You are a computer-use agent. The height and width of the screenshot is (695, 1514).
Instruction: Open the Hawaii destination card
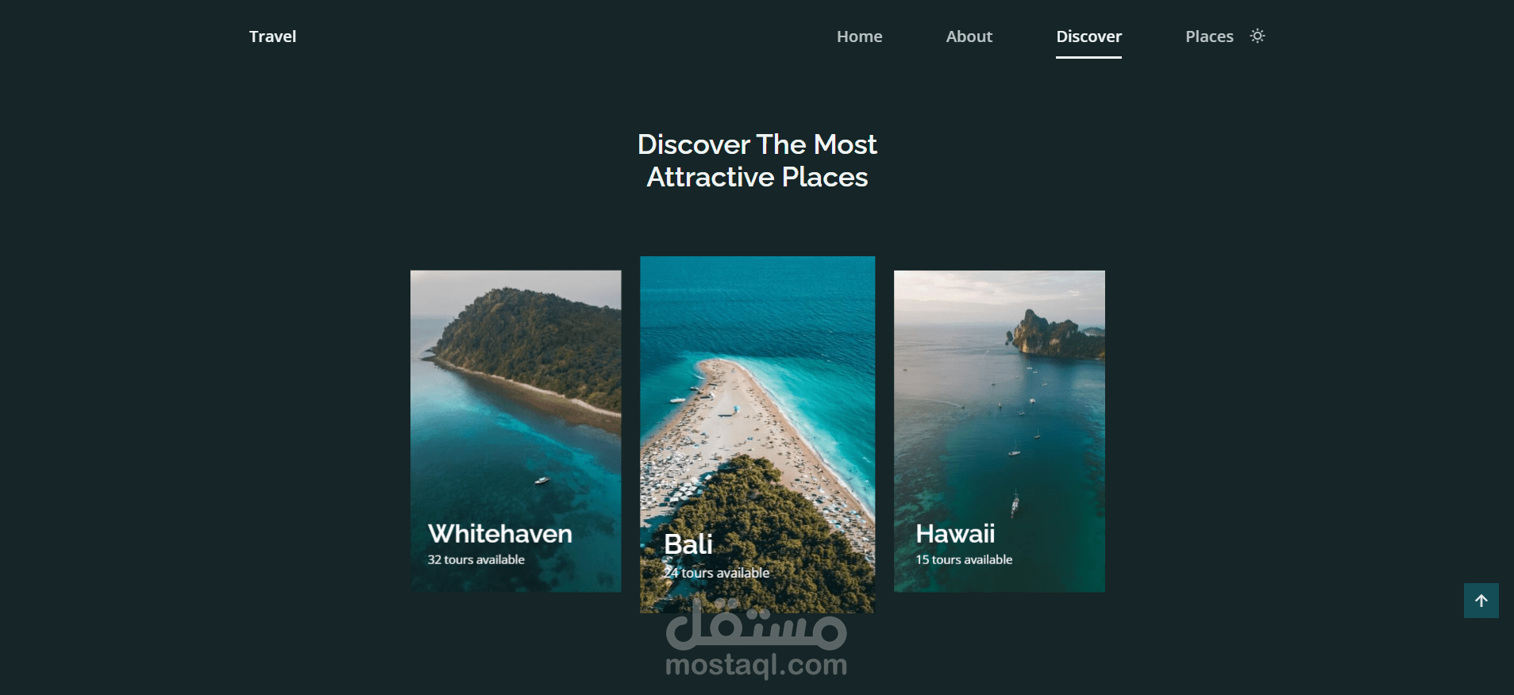point(1000,431)
